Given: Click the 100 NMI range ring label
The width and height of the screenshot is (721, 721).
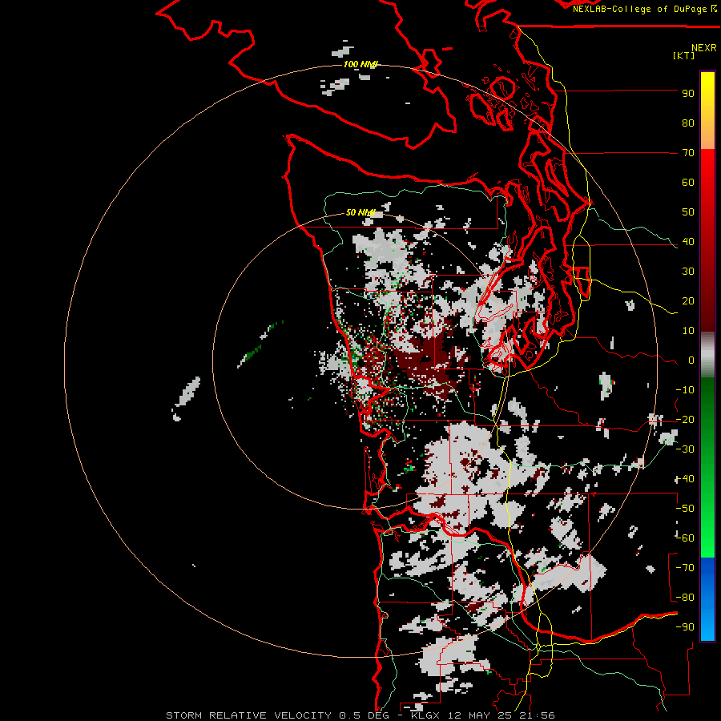Looking at the screenshot, I should pyautogui.click(x=360, y=64).
